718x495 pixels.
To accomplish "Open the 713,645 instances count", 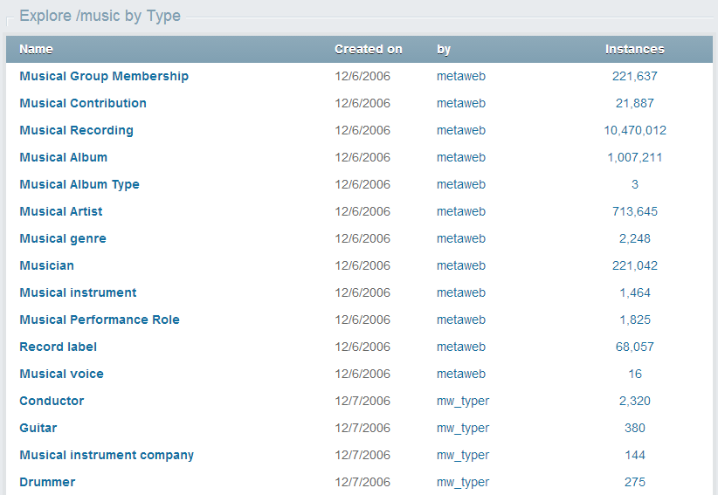I will [x=635, y=211].
